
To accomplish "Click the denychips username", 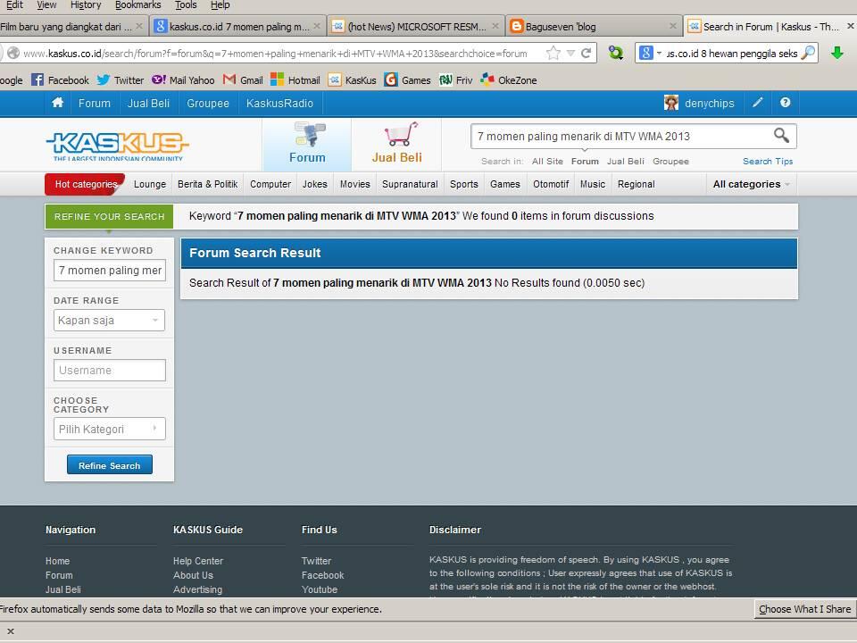I will click(x=710, y=104).
